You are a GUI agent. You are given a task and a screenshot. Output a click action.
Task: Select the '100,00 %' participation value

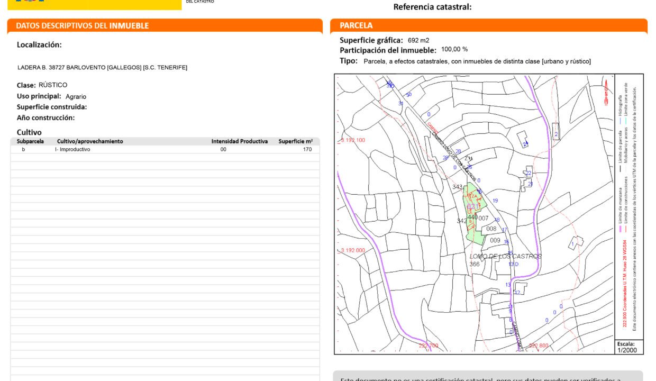coord(454,49)
